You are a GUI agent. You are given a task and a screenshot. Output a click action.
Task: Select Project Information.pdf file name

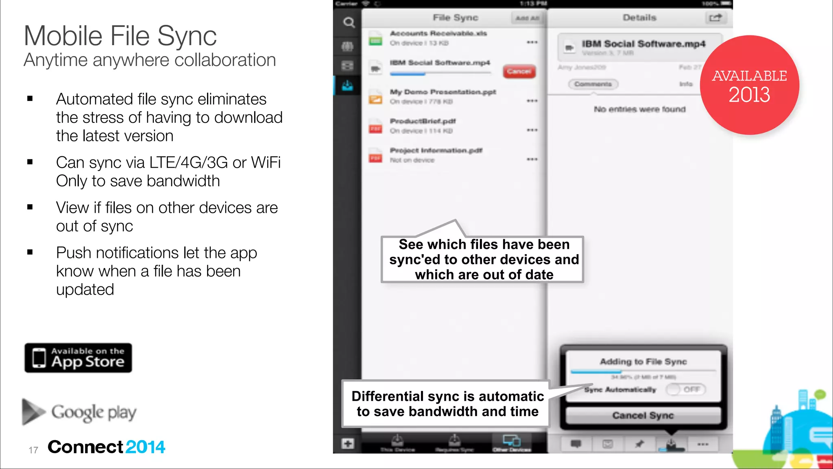point(436,151)
